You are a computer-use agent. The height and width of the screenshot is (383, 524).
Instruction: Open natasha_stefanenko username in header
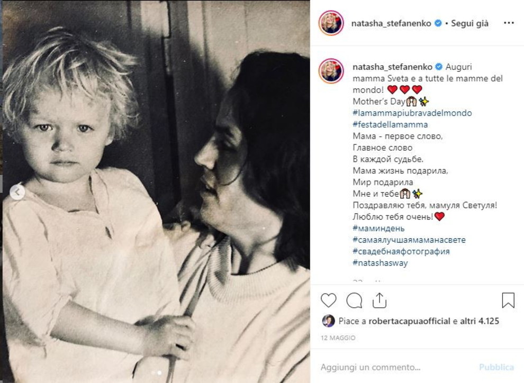coord(391,23)
